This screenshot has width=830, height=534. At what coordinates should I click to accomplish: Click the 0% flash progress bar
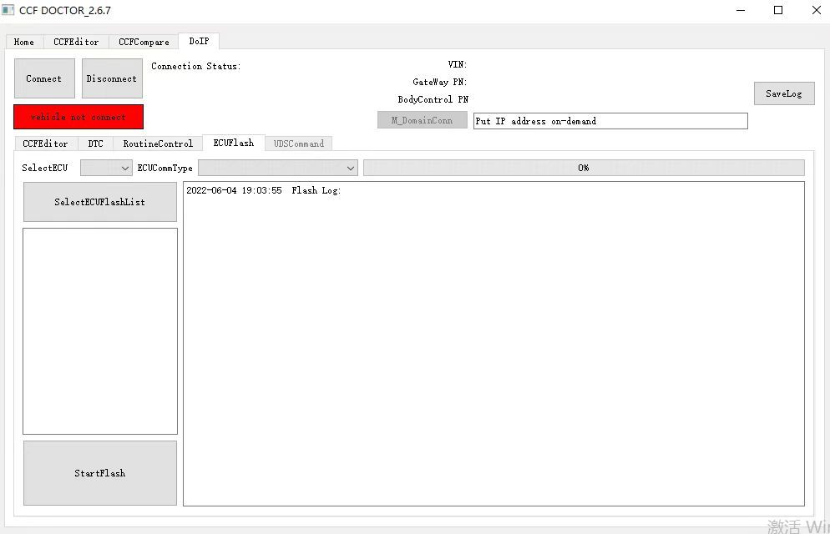point(583,168)
